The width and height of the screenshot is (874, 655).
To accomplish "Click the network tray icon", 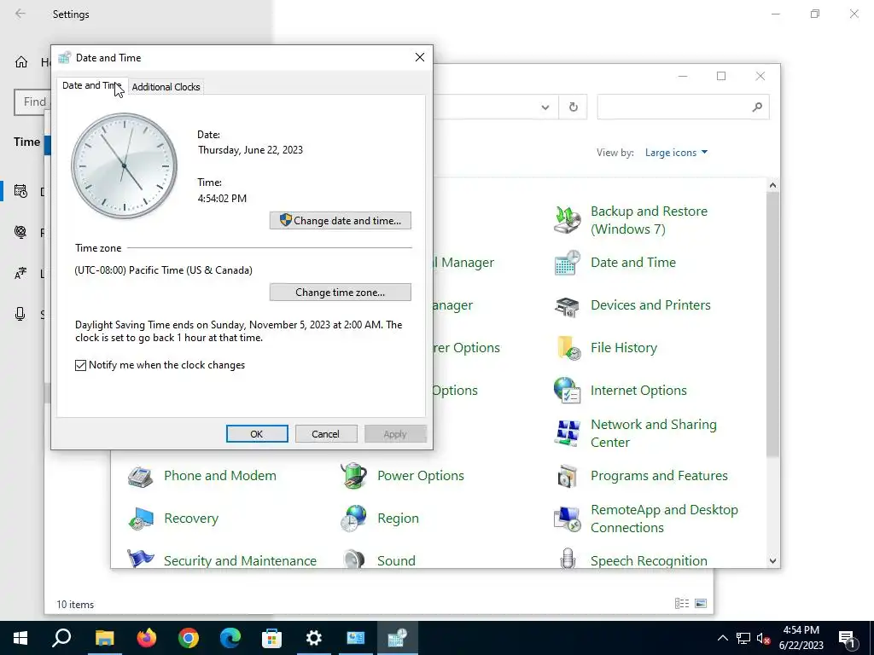I will pyautogui.click(x=743, y=638).
